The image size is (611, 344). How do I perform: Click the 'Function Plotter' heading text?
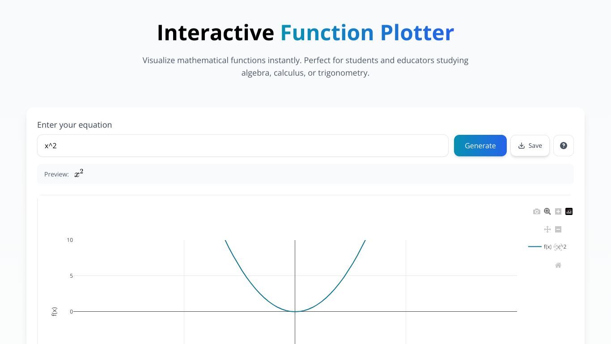point(367,33)
